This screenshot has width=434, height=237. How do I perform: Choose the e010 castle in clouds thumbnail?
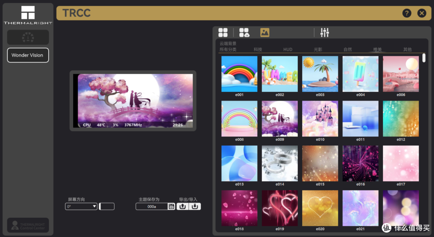coord(320,119)
